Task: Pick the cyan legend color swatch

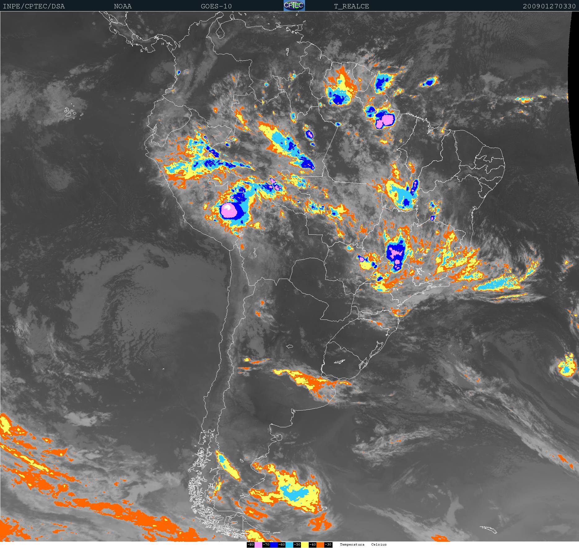Action: pos(289,545)
